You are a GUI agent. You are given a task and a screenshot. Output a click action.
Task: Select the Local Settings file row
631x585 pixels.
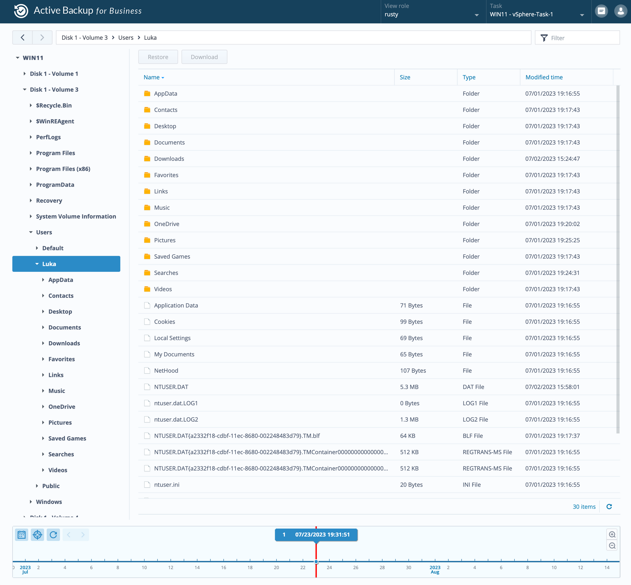click(377, 338)
